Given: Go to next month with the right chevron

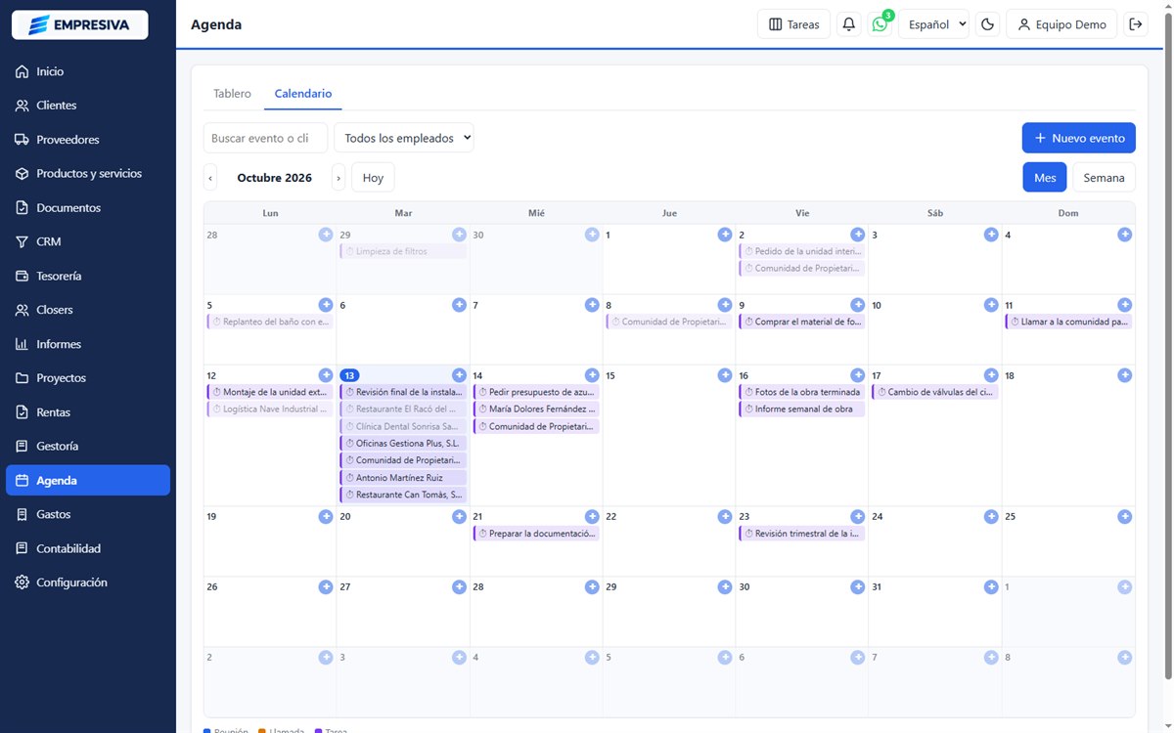Looking at the screenshot, I should click(x=339, y=178).
